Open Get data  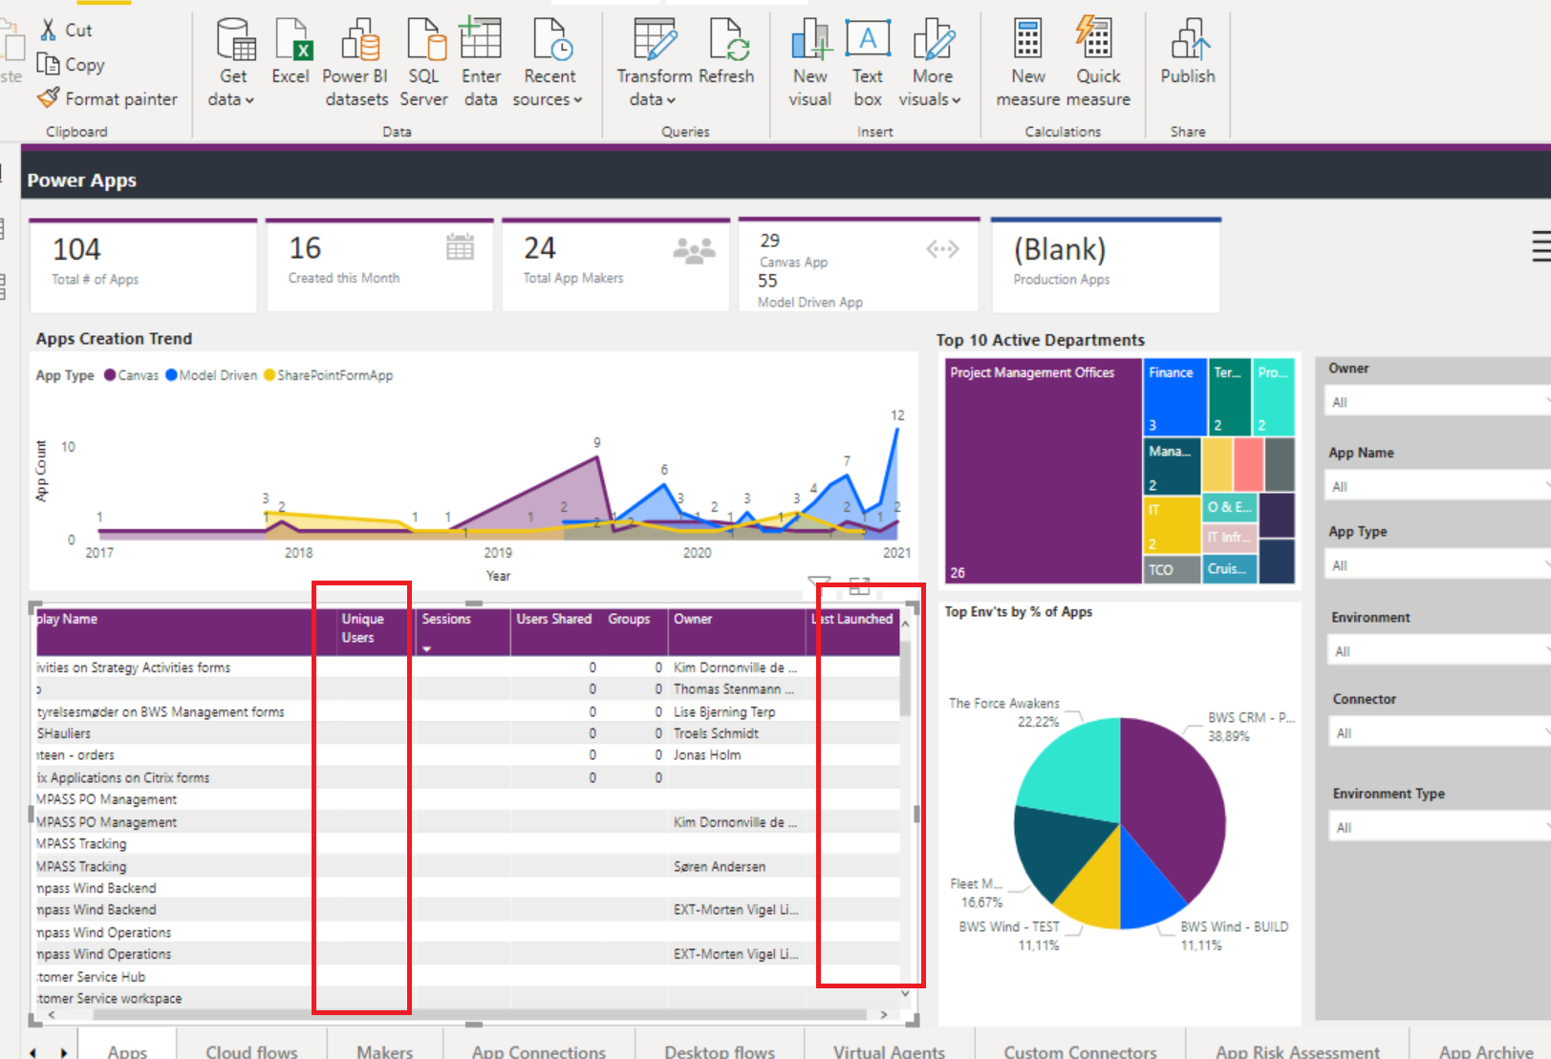point(230,60)
